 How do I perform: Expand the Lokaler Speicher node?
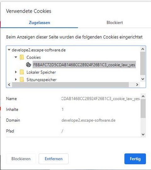pos(16,72)
